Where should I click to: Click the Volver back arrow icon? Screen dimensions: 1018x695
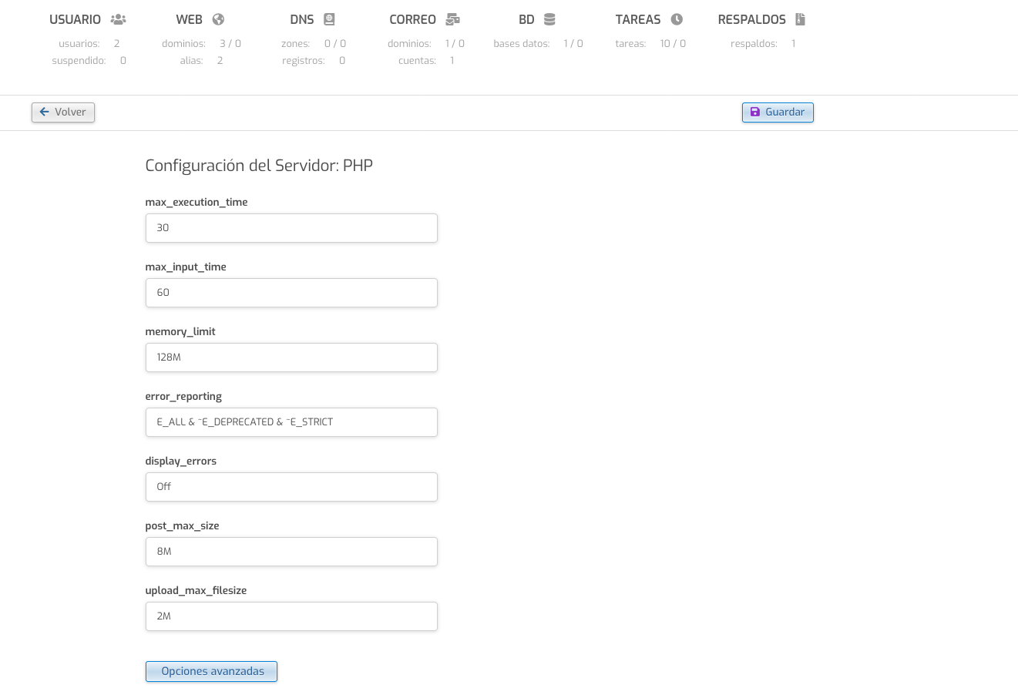point(45,112)
